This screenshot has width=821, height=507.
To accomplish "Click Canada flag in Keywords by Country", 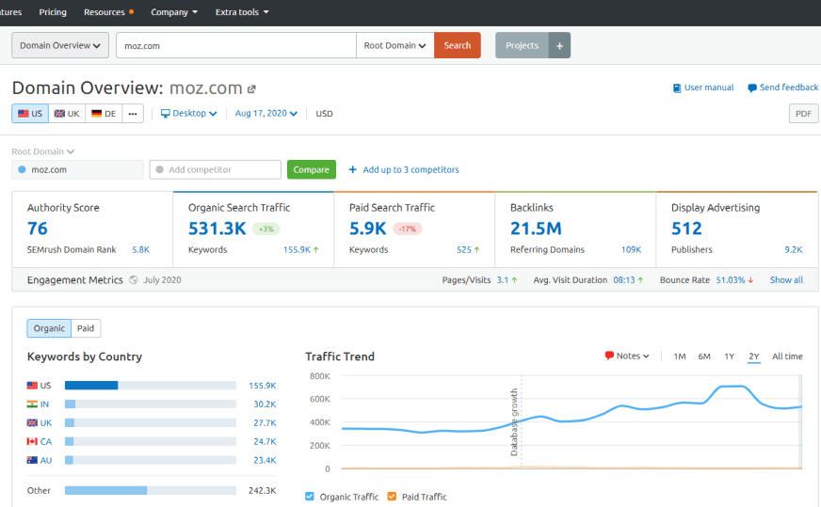I will click(32, 441).
